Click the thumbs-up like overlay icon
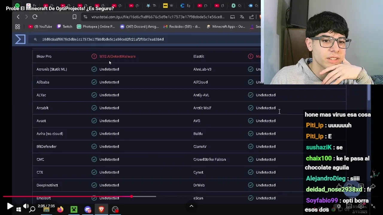The width and height of the screenshot is (383, 215). coord(339,187)
